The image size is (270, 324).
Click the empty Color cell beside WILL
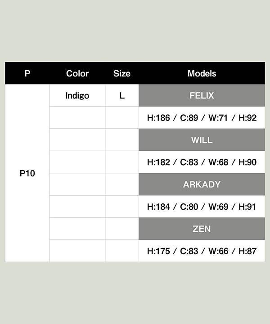tap(77, 140)
